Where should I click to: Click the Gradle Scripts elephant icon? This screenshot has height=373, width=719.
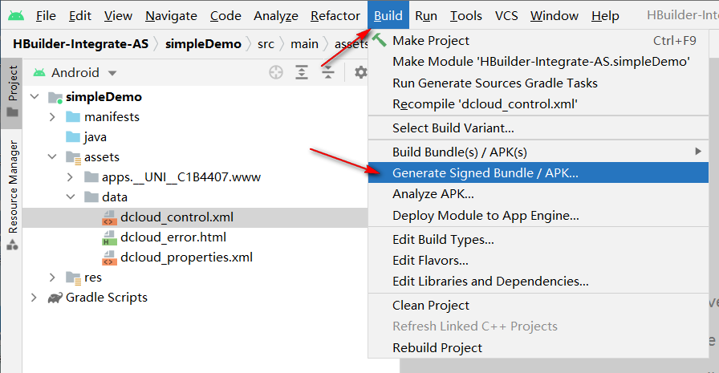tap(55, 298)
